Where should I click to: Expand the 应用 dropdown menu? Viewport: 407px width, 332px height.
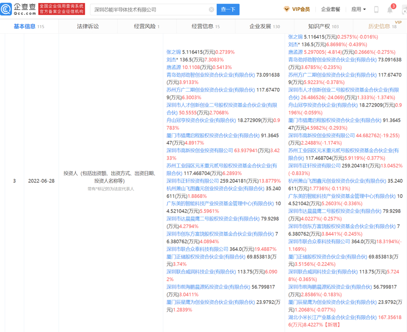coord(358,9)
